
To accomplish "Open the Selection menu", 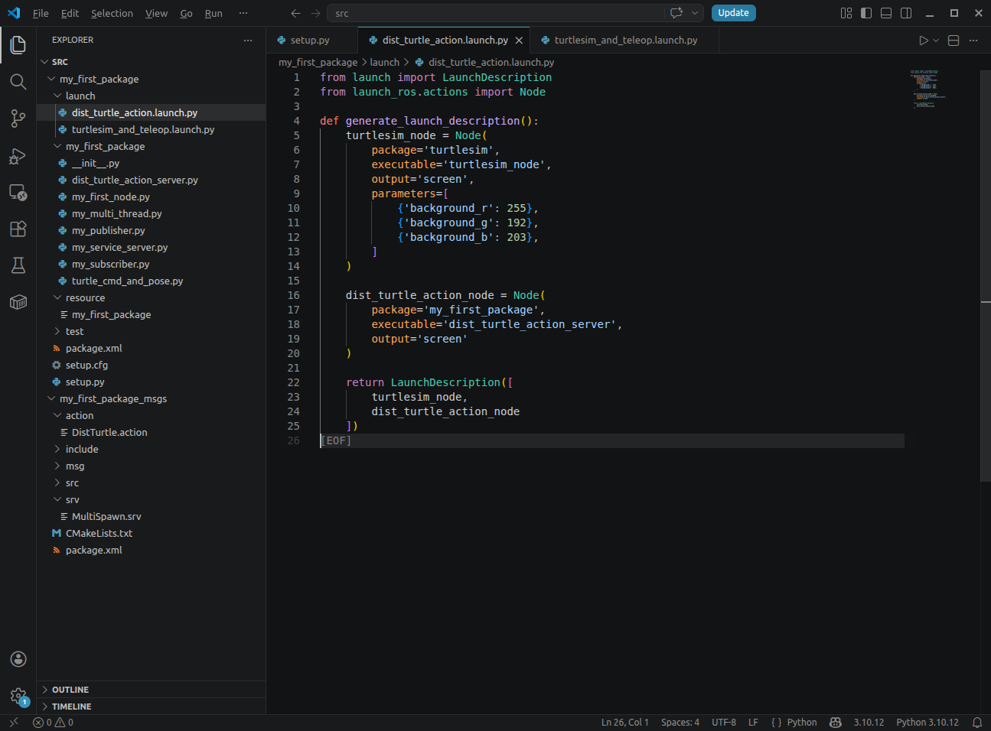I will click(112, 13).
